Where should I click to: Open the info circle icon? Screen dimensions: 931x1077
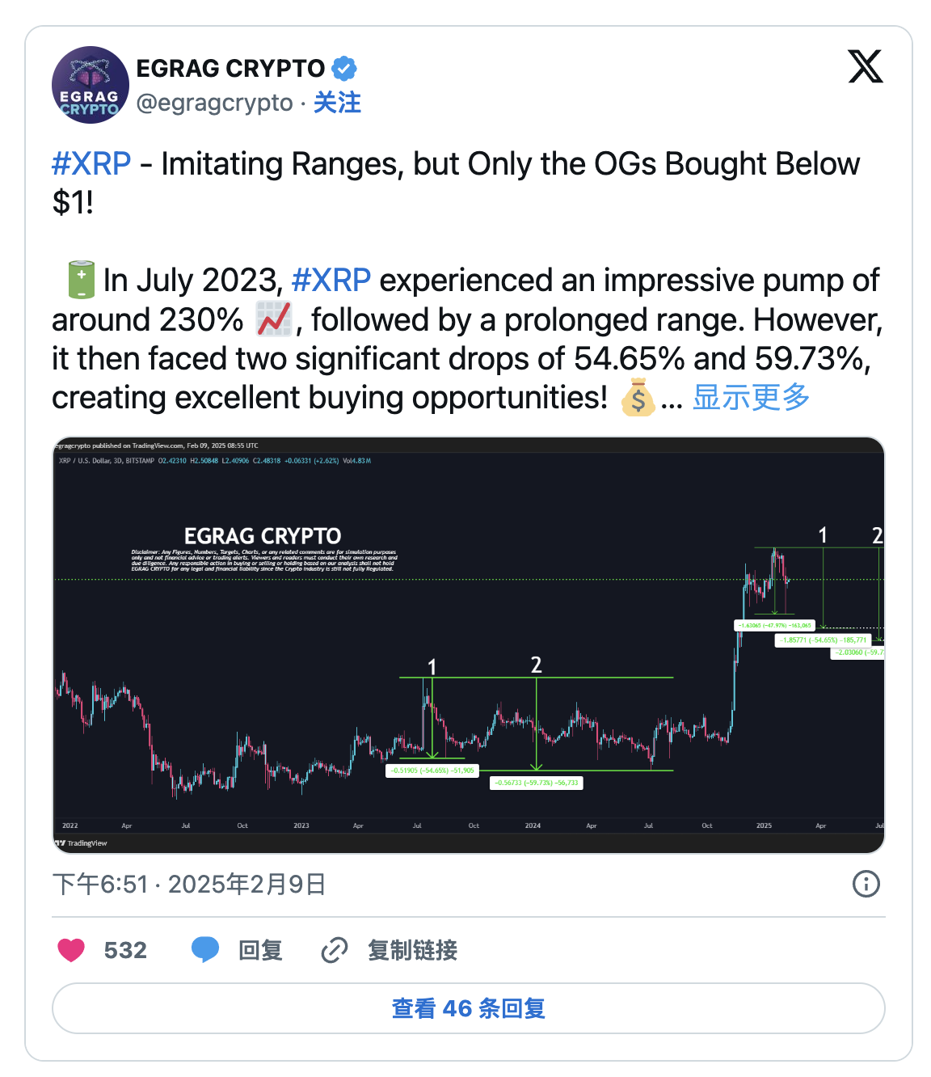point(866,884)
